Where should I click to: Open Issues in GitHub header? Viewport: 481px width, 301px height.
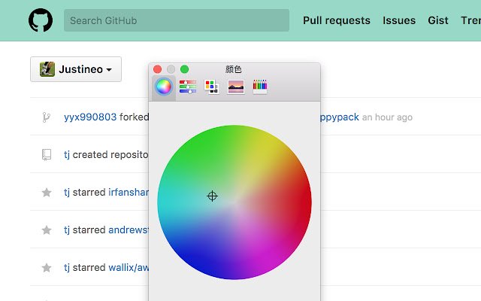point(399,20)
